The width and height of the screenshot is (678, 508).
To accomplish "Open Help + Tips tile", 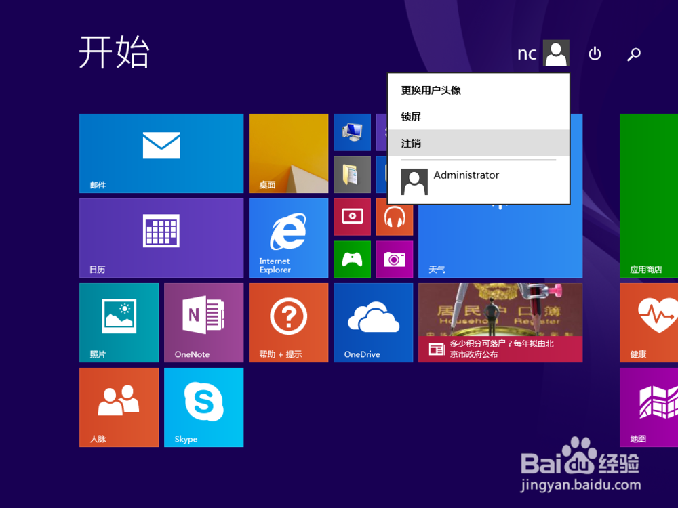I will pyautogui.click(x=288, y=322).
